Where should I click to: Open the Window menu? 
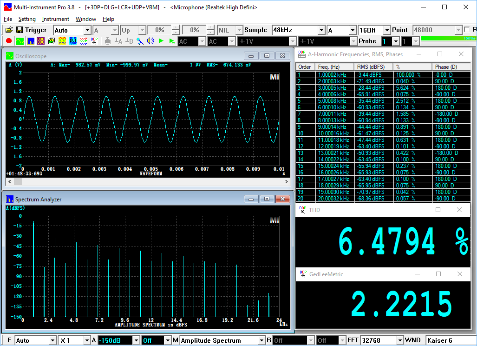pyautogui.click(x=86, y=19)
